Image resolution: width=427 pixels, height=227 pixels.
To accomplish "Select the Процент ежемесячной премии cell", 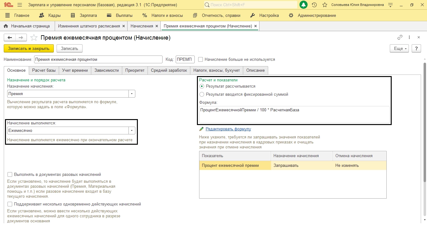I will pos(235,166).
